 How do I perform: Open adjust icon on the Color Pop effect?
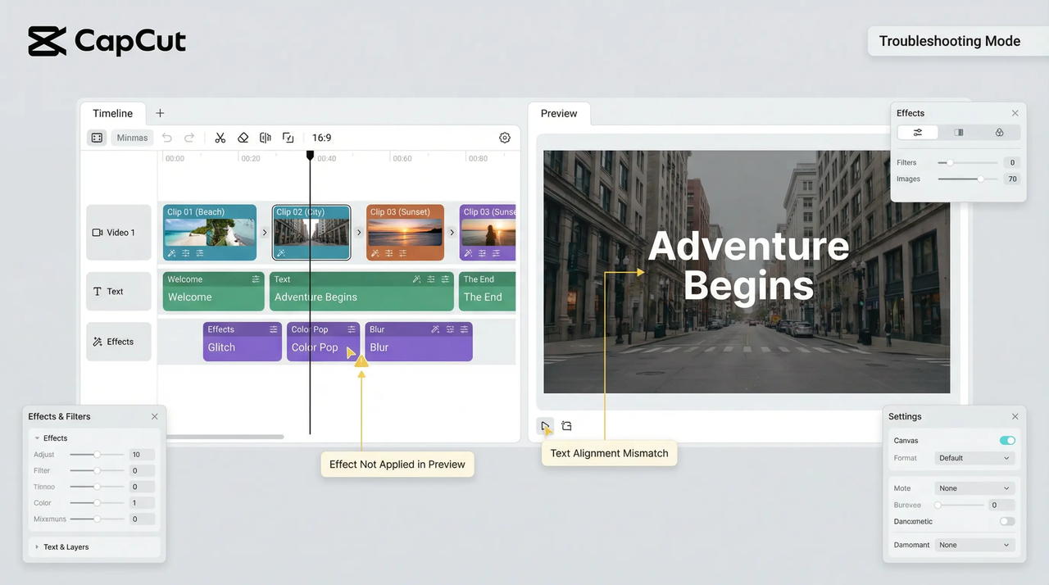352,329
